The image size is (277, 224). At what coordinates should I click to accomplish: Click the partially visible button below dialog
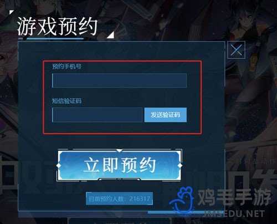point(119,221)
